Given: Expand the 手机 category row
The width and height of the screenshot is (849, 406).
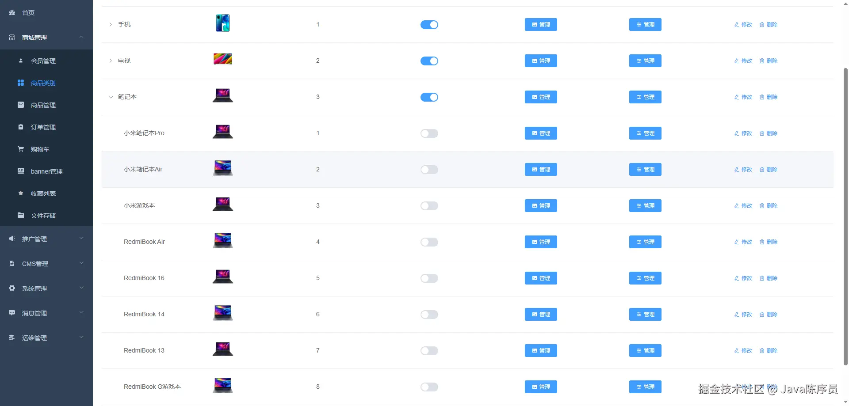Looking at the screenshot, I should click(111, 25).
